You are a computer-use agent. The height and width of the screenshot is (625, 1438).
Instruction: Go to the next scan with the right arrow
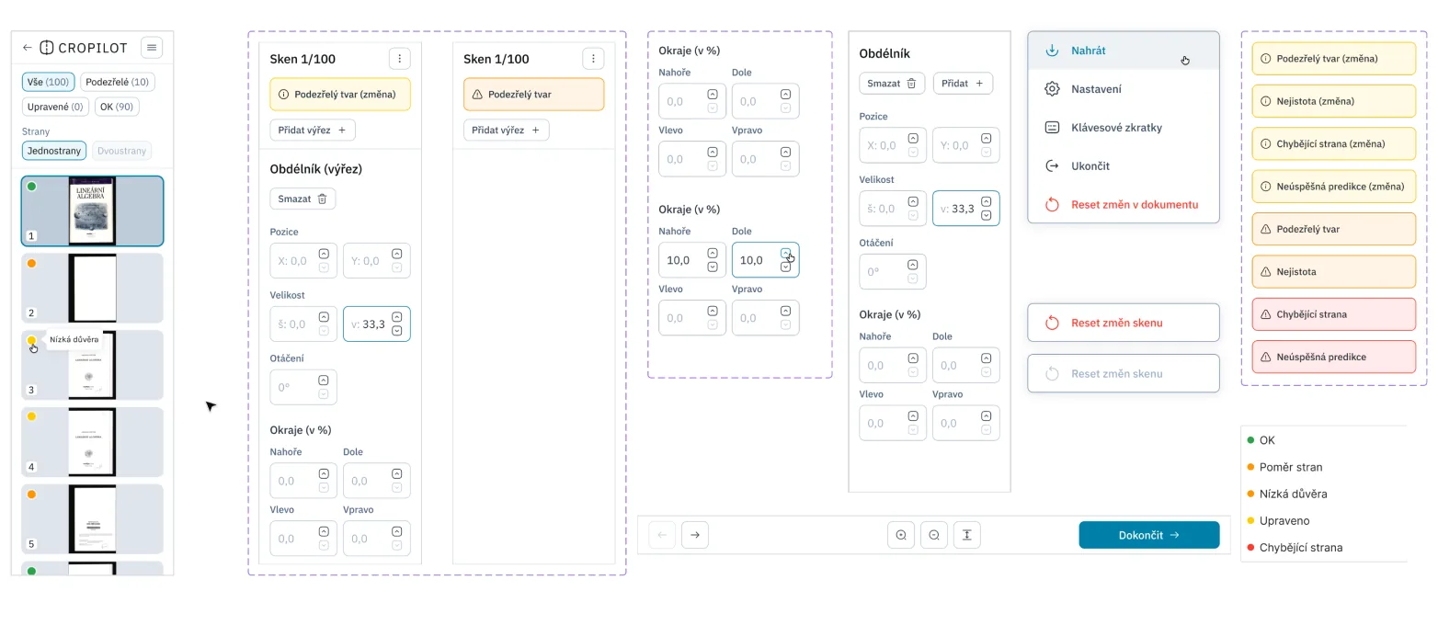695,535
